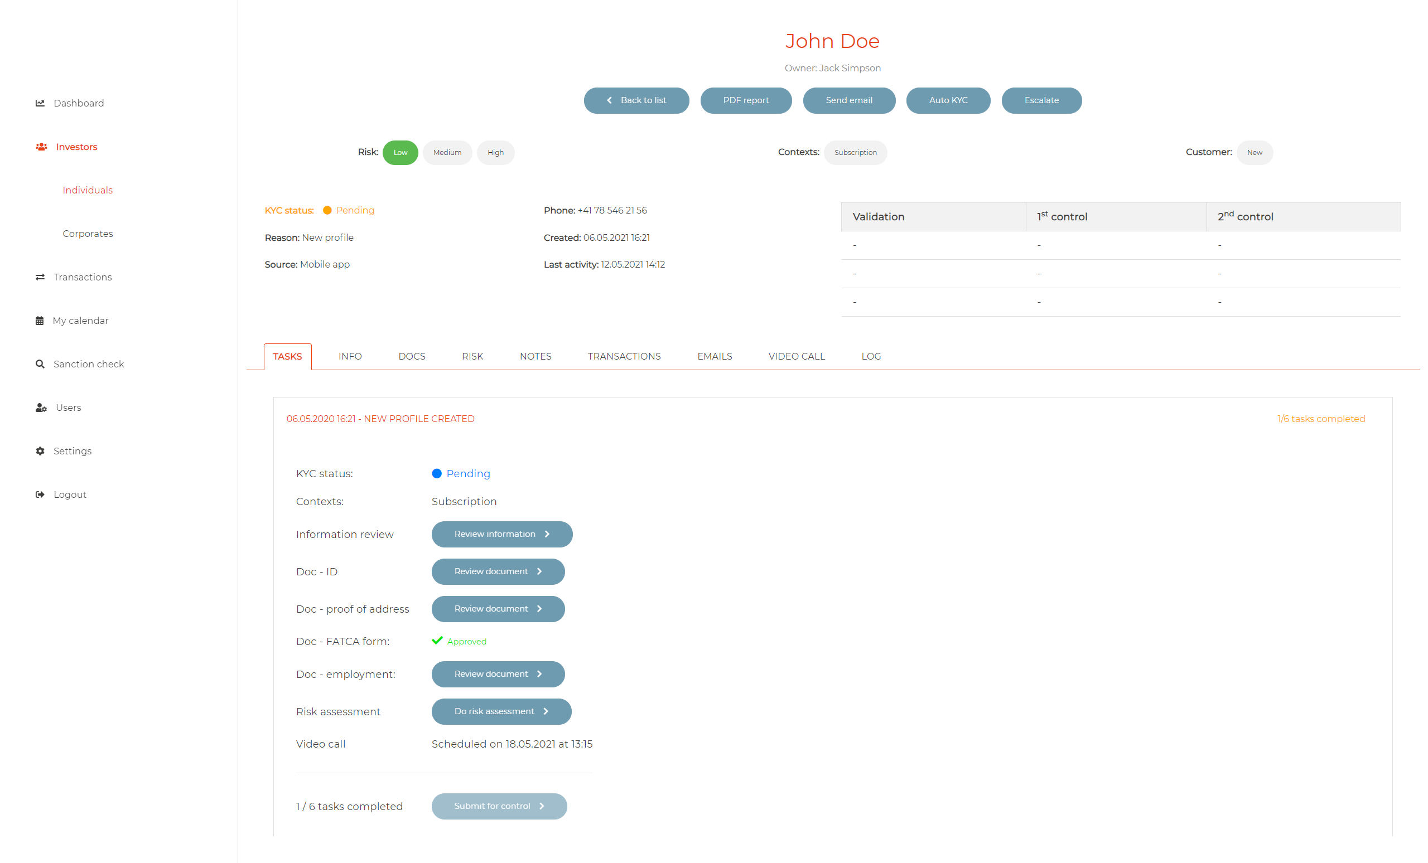
Task: Open the Dashboard from the sidebar
Action: click(40, 103)
